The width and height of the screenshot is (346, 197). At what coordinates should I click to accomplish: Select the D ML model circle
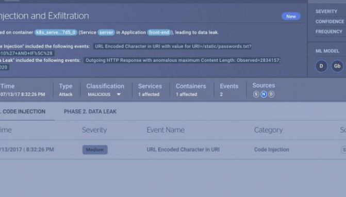tap(321, 66)
